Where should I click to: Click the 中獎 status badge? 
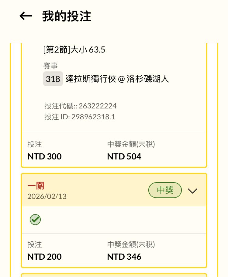click(165, 190)
